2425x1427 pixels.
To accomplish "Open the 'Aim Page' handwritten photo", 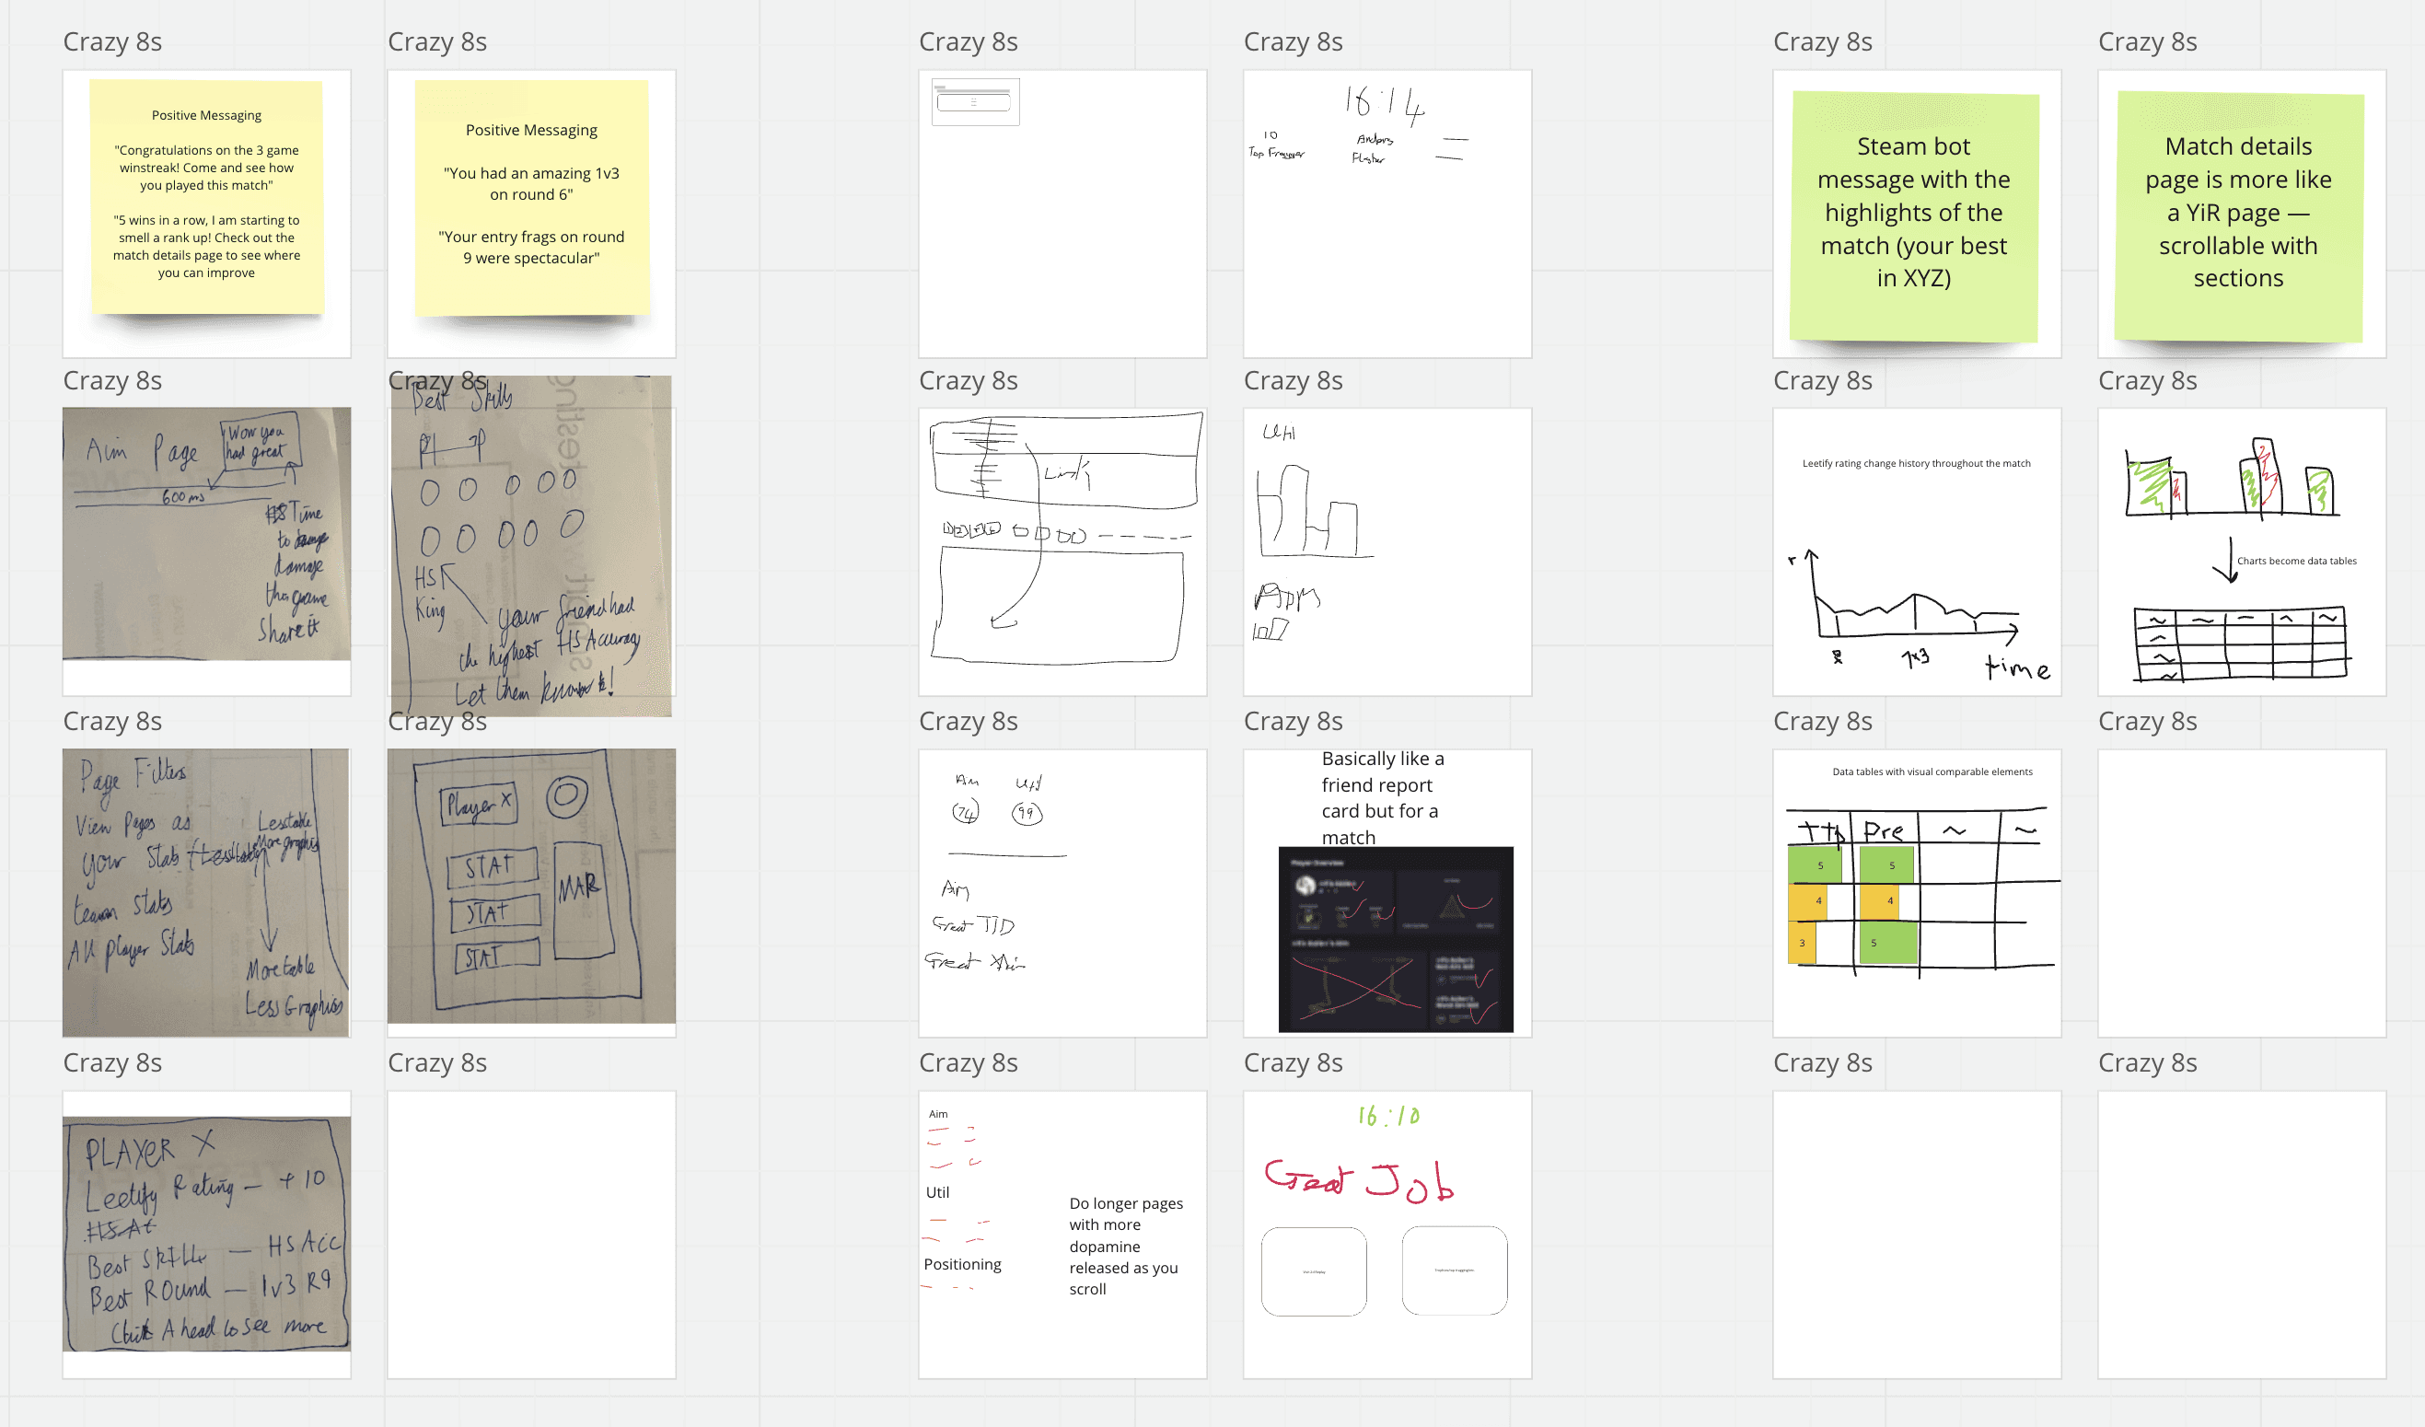I will (x=207, y=533).
